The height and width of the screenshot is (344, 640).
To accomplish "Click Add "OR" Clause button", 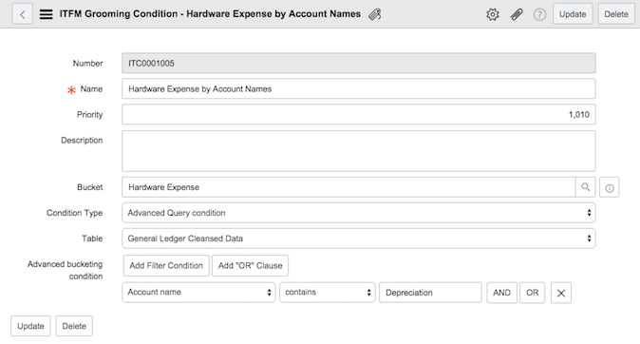I will (x=250, y=265).
